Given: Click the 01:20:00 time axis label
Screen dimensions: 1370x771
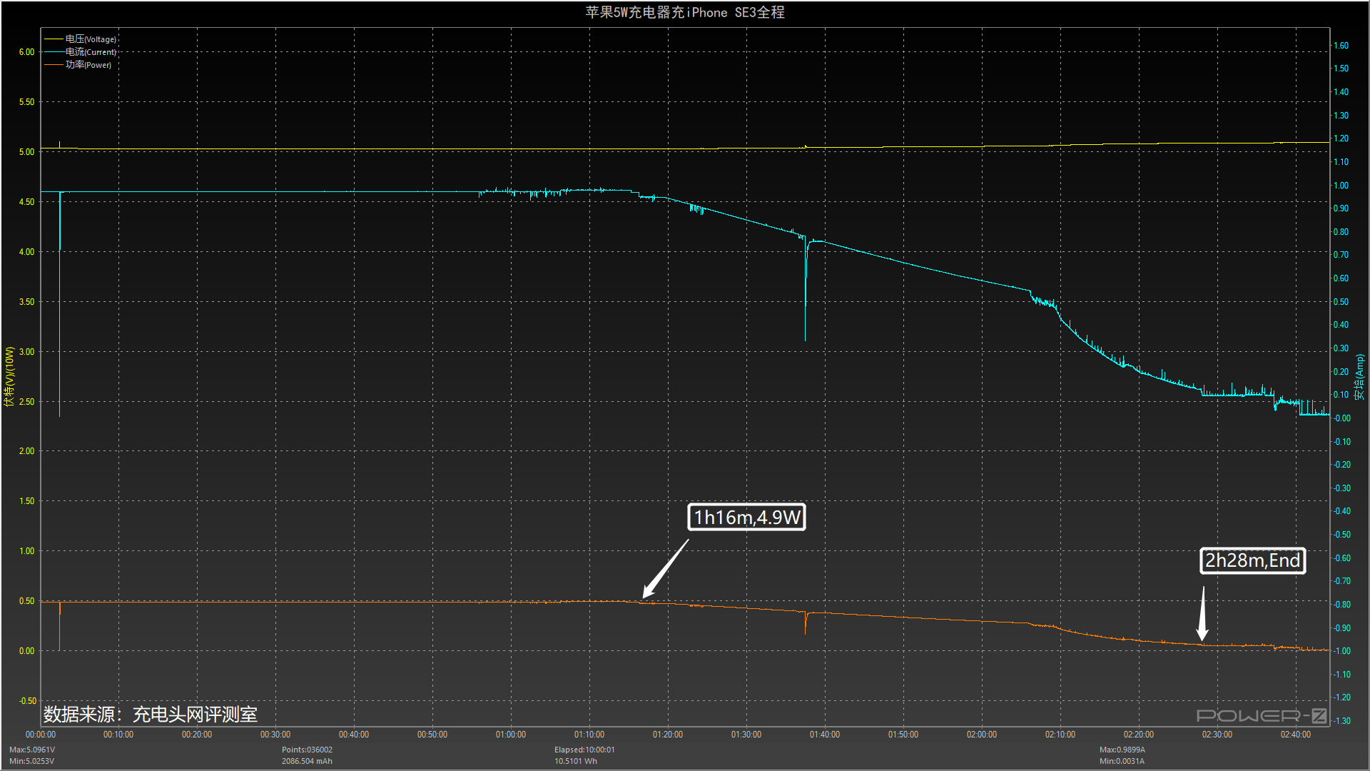Looking at the screenshot, I should point(668,735).
